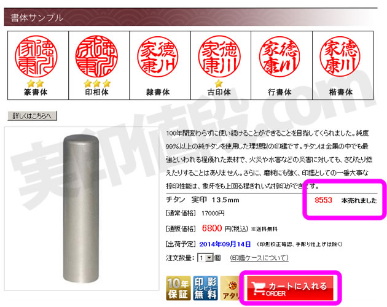The height and width of the screenshot is (307, 387).
Task: Click the three-star rating under 印相体
Action: tap(97, 84)
